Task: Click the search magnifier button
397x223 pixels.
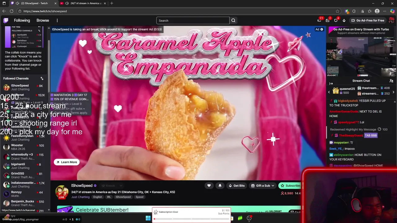Action: [x=233, y=20]
